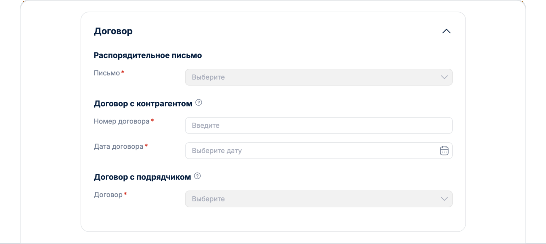This screenshot has width=546, height=244.
Task: Click help icon beside Договор с подрядчиком
Action: tap(197, 176)
